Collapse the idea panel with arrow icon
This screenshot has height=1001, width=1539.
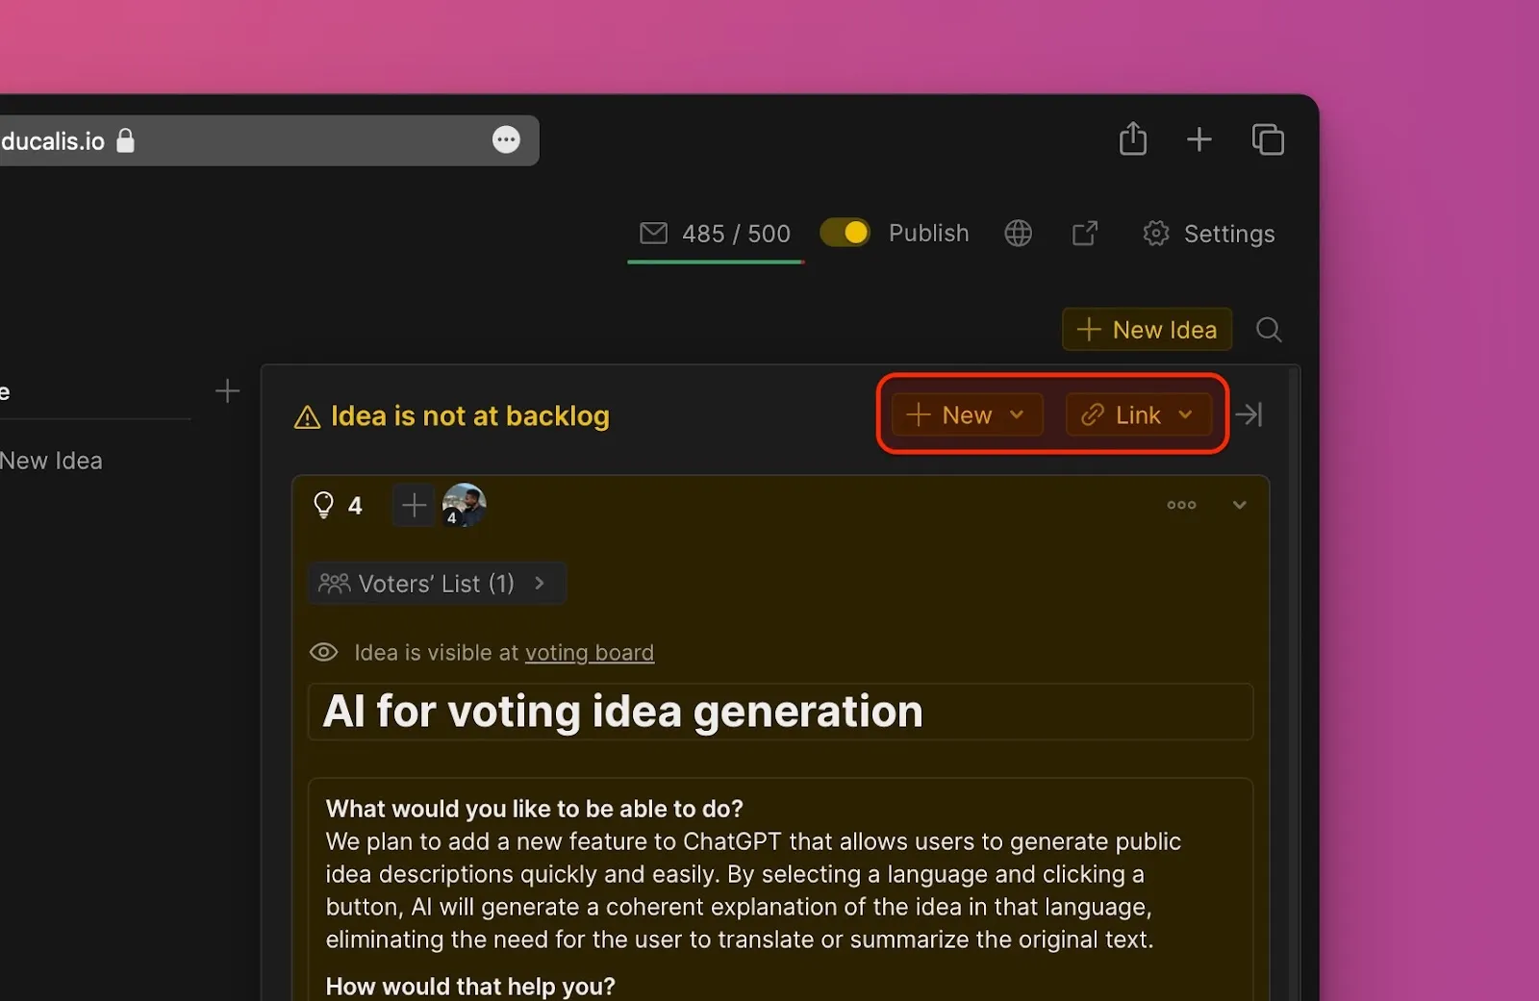(x=1249, y=414)
